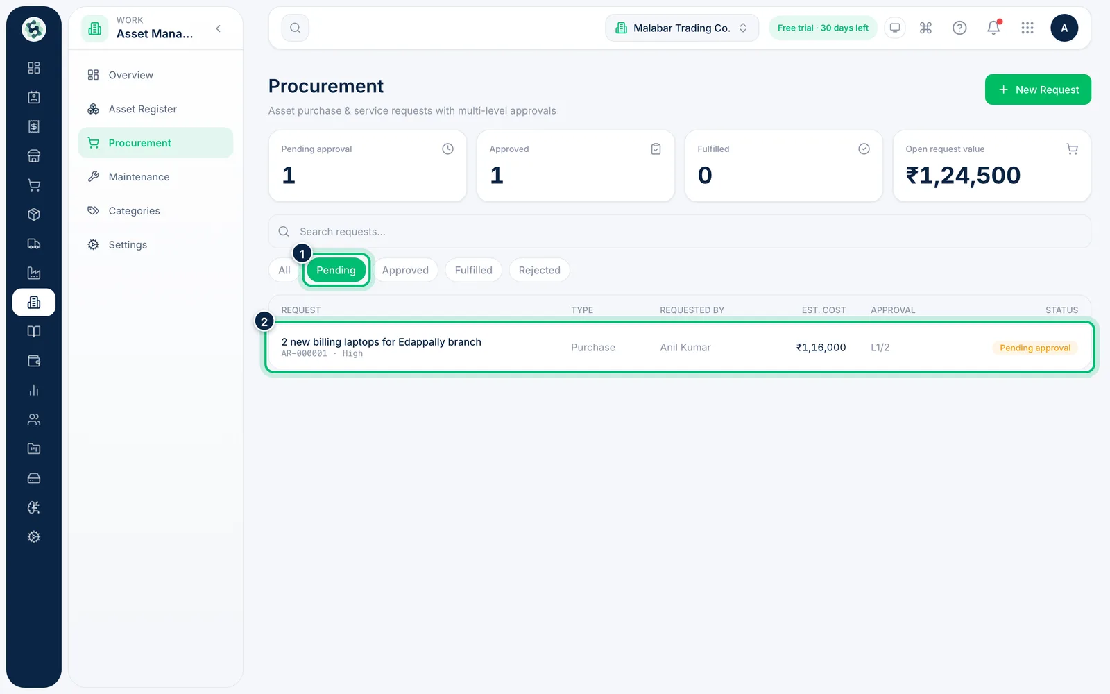Select the Pending filter tab
Screen dimensions: 1110x694
pos(336,270)
